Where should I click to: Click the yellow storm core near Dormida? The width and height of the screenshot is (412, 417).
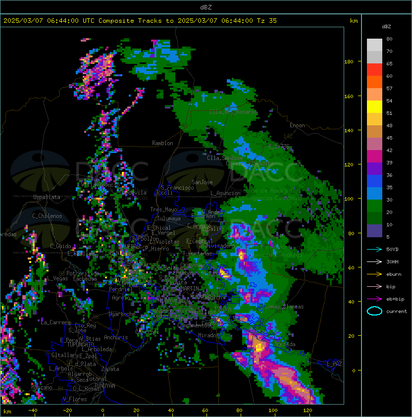pyautogui.click(x=259, y=347)
